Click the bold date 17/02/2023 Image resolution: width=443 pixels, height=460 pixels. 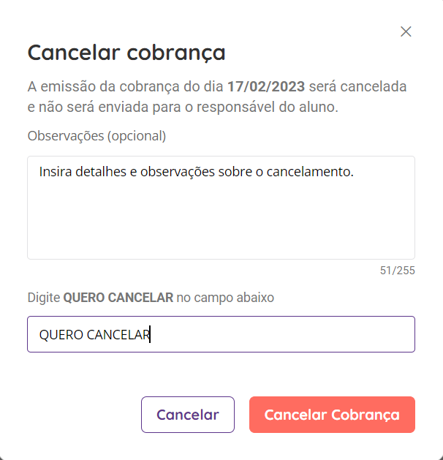[x=266, y=86]
